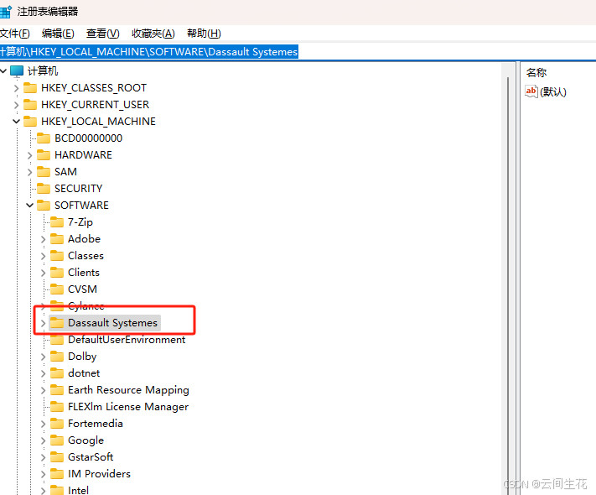The width and height of the screenshot is (596, 495).
Task: Click the Classes folder icon
Action: coord(57,255)
